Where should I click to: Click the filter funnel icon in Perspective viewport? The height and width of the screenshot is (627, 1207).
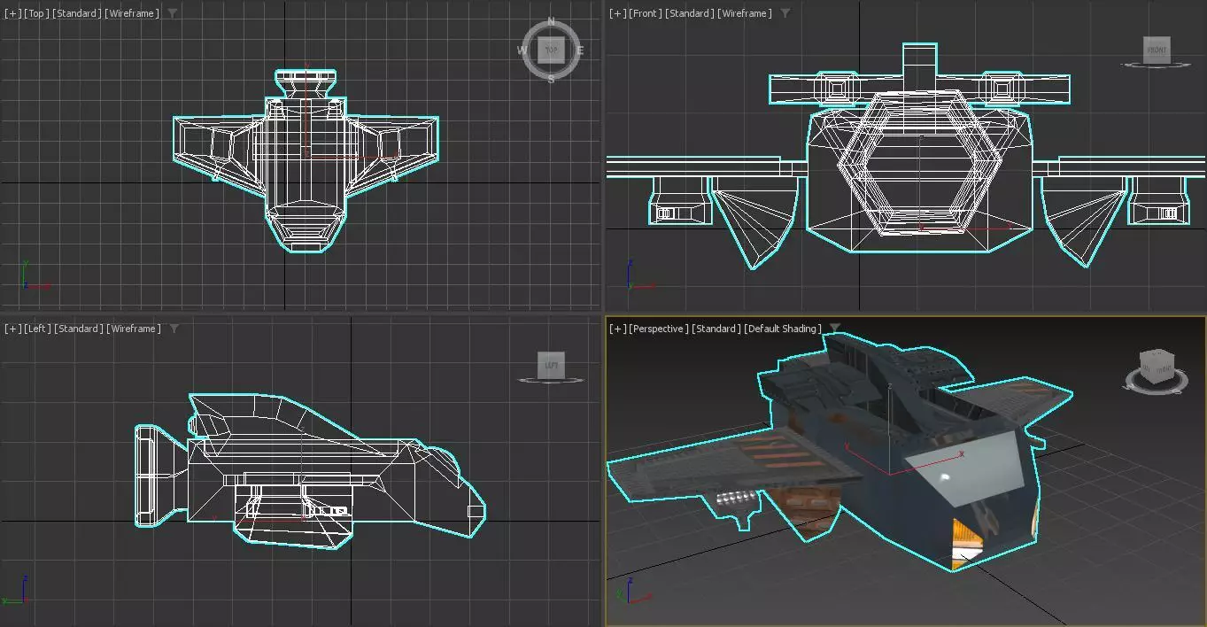[834, 329]
